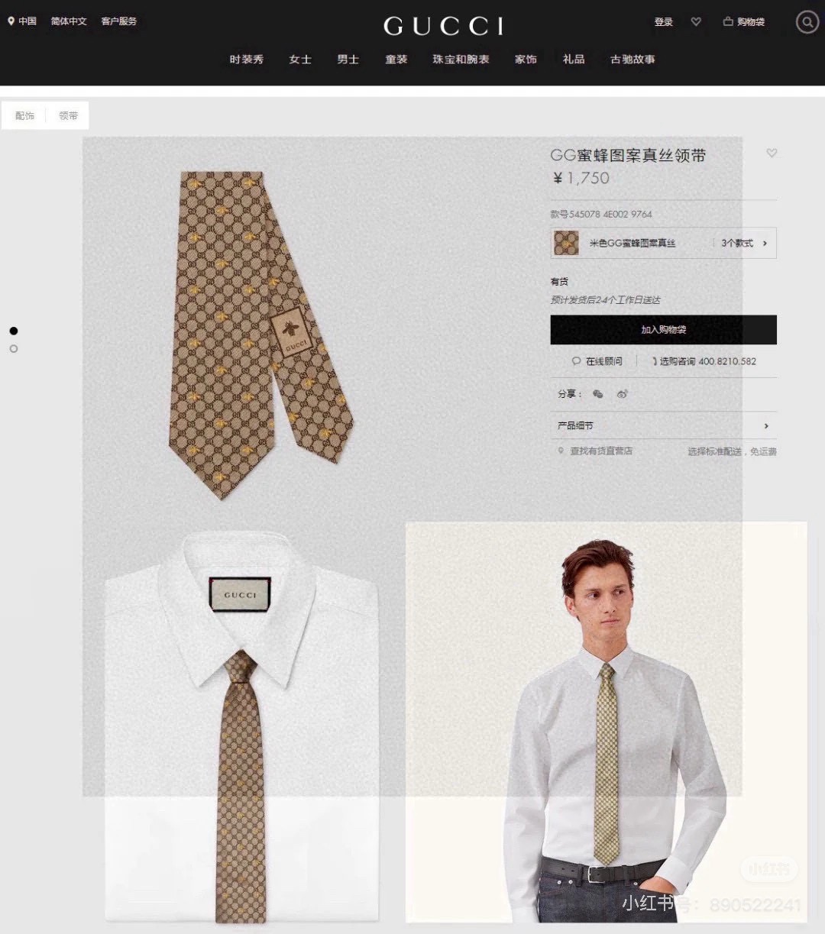Share the tie via the Weibo icon
This screenshot has width=825, height=934.
623,394
